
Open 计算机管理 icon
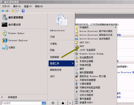[x=77, y=84]
